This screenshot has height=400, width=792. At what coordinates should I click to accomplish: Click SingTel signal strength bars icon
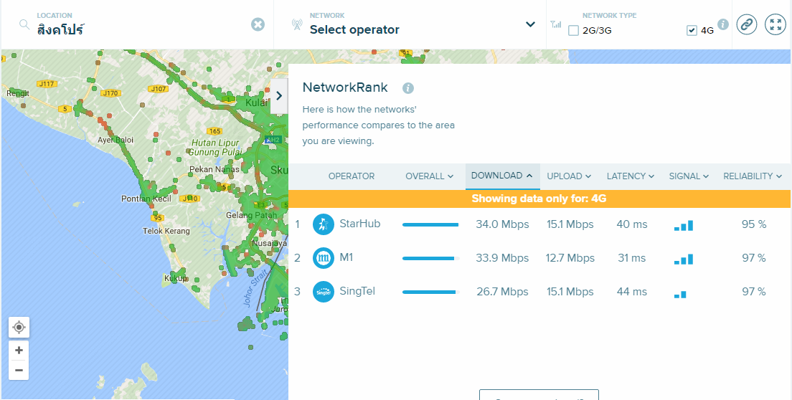click(680, 294)
